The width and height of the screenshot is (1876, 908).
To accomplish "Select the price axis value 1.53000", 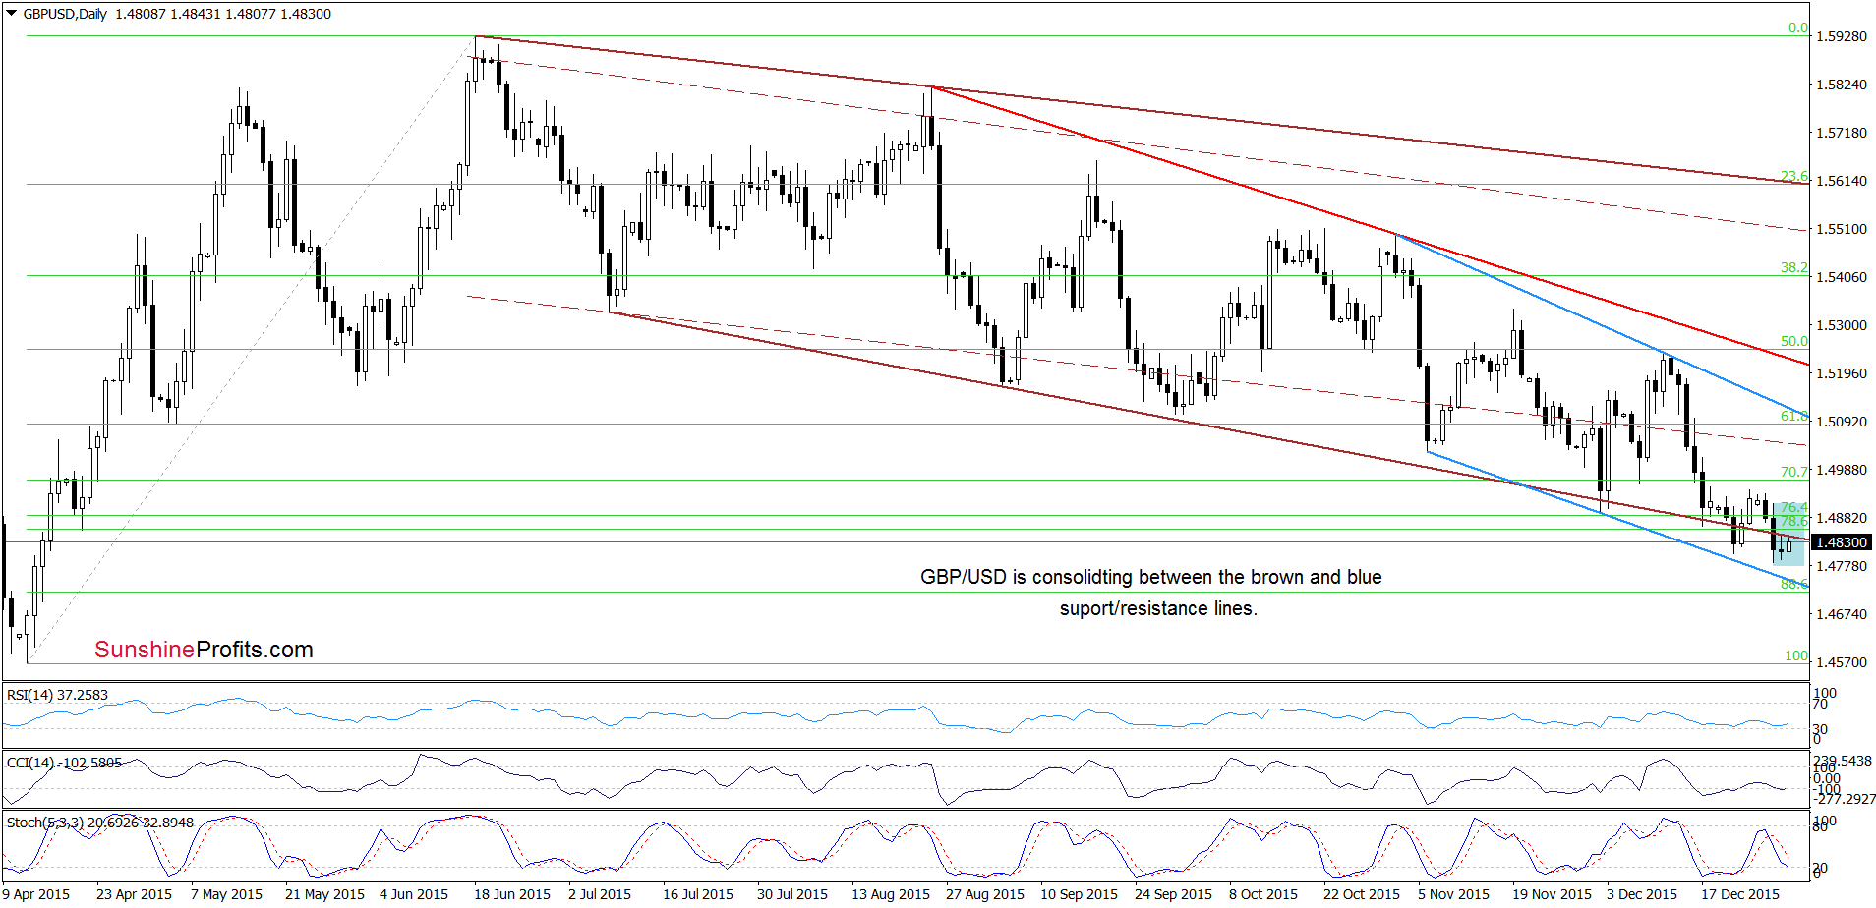I will pos(1841,325).
